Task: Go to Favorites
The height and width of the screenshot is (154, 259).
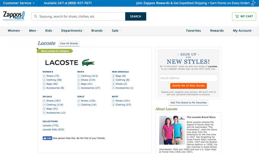Action: point(193,30)
